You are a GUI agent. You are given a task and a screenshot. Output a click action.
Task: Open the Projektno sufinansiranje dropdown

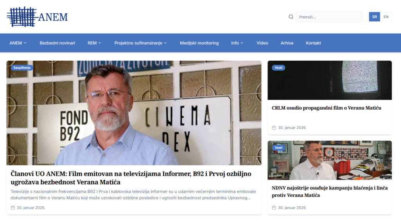tap(141, 43)
